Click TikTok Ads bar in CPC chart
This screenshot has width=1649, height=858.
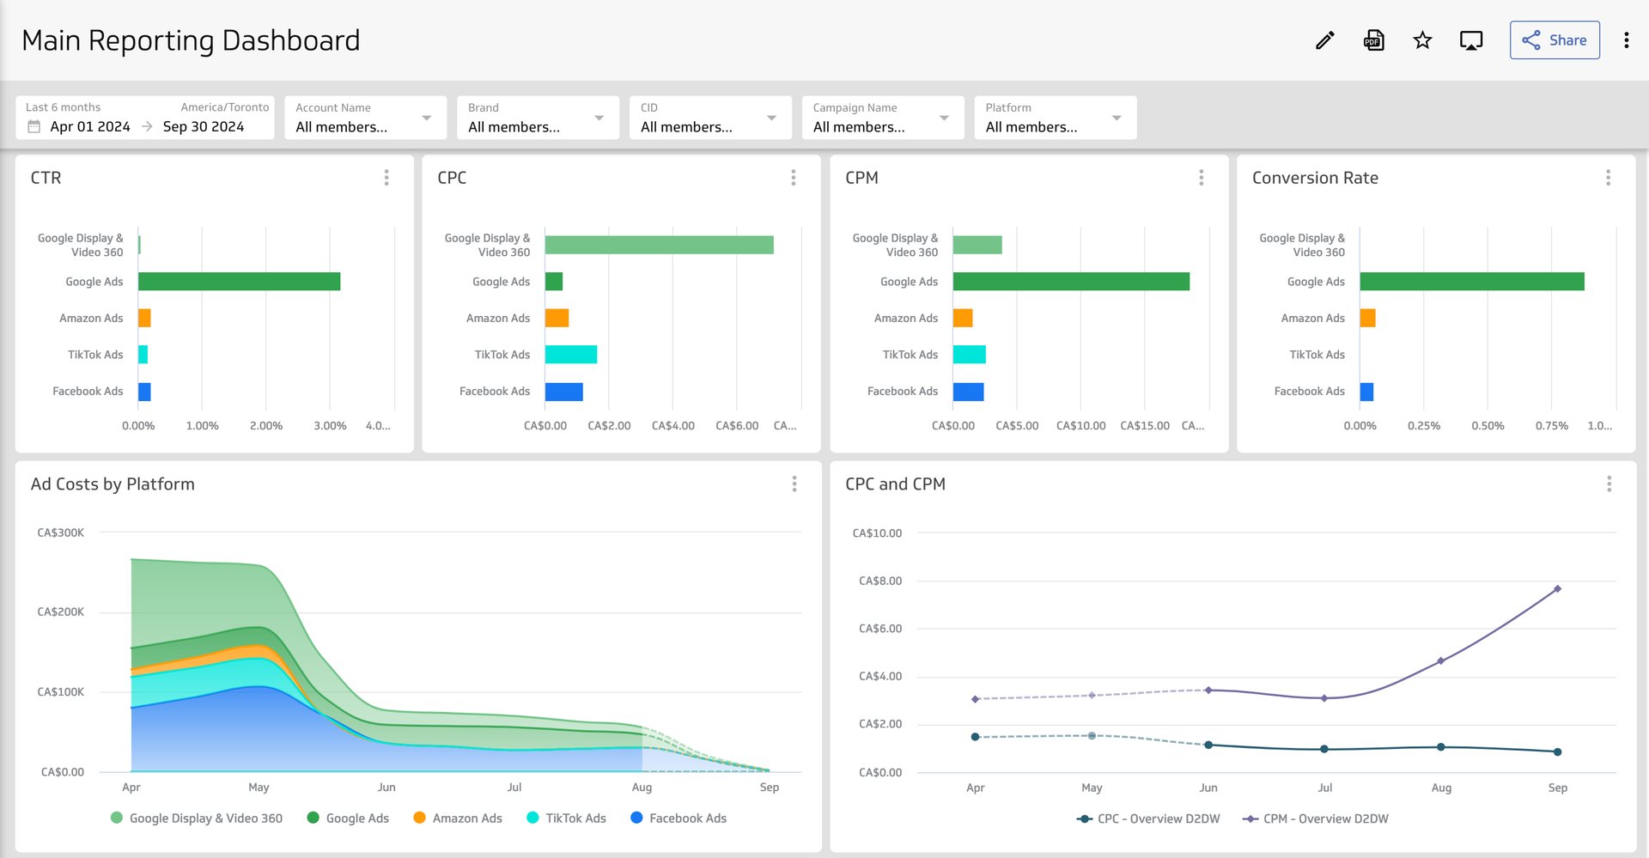click(571, 355)
